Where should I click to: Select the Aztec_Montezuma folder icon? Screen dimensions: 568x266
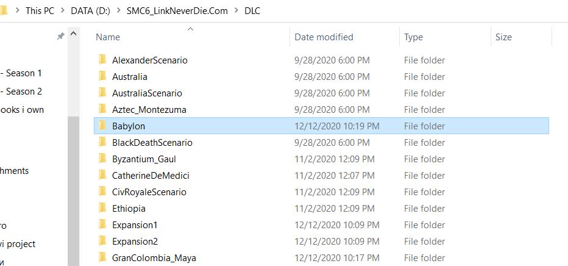click(x=102, y=110)
